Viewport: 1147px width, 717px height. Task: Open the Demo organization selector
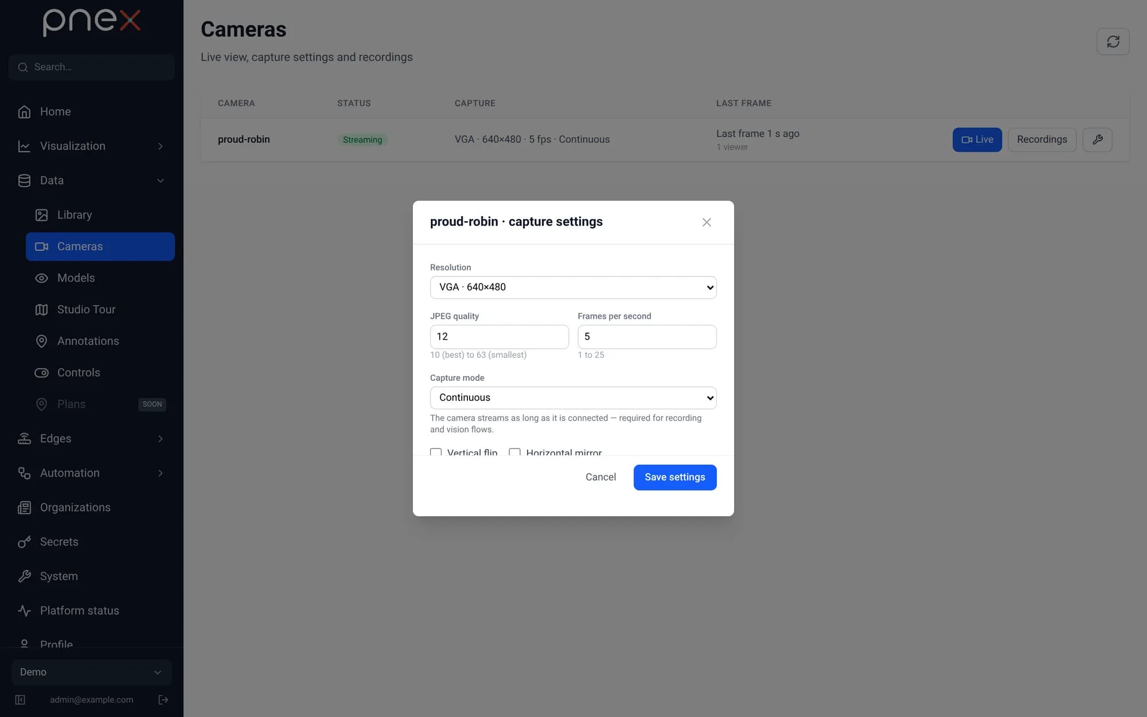[x=92, y=672]
